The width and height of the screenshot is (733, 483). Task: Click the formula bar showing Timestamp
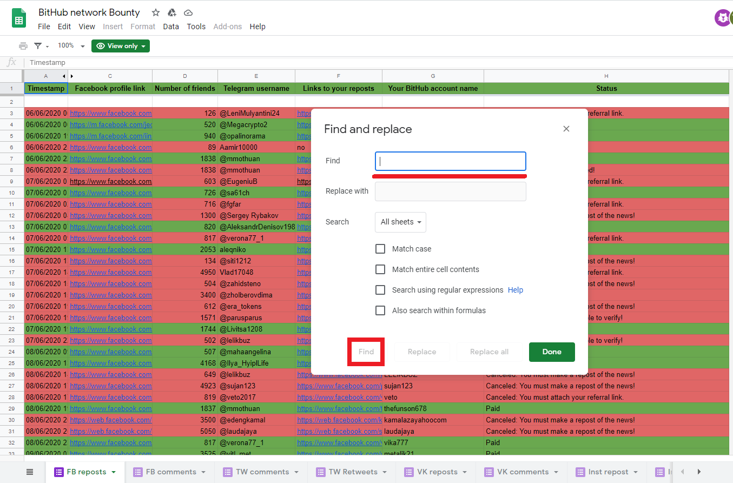click(379, 63)
